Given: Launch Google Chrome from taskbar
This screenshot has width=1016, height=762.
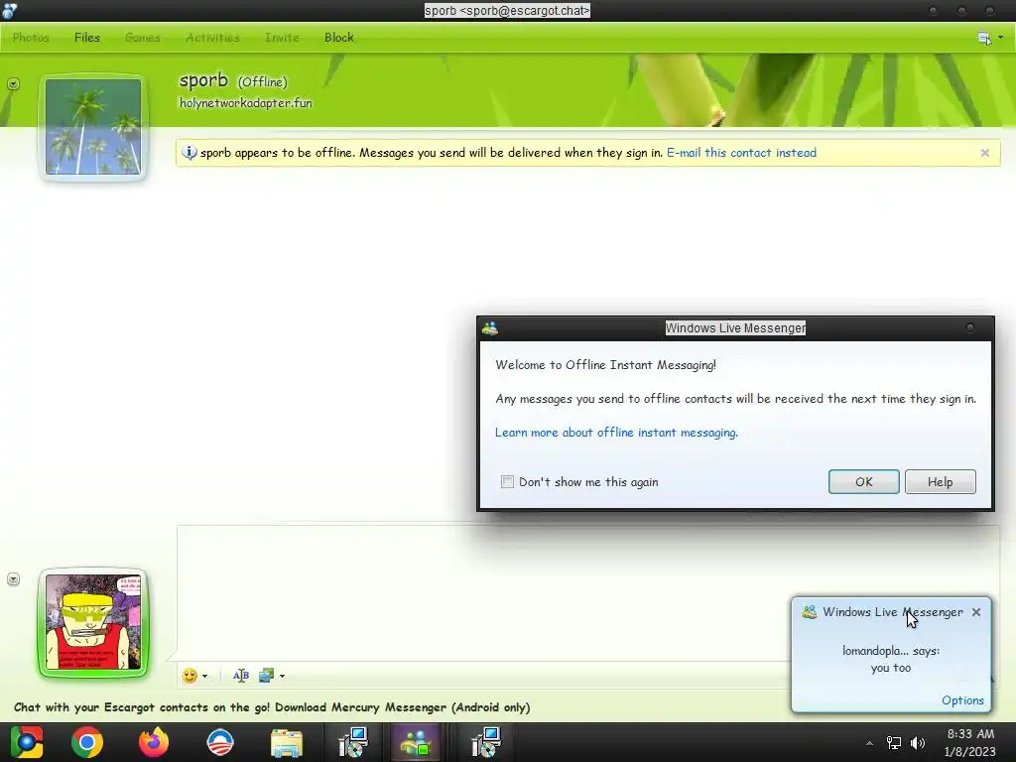Looking at the screenshot, I should 87,742.
